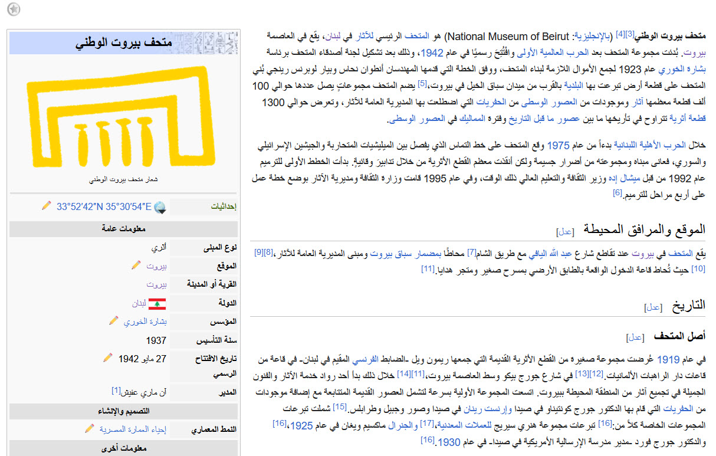Click year 1930 link in the last line
Image resolution: width=716 pixels, height=456 pixels.
pyautogui.click(x=448, y=442)
